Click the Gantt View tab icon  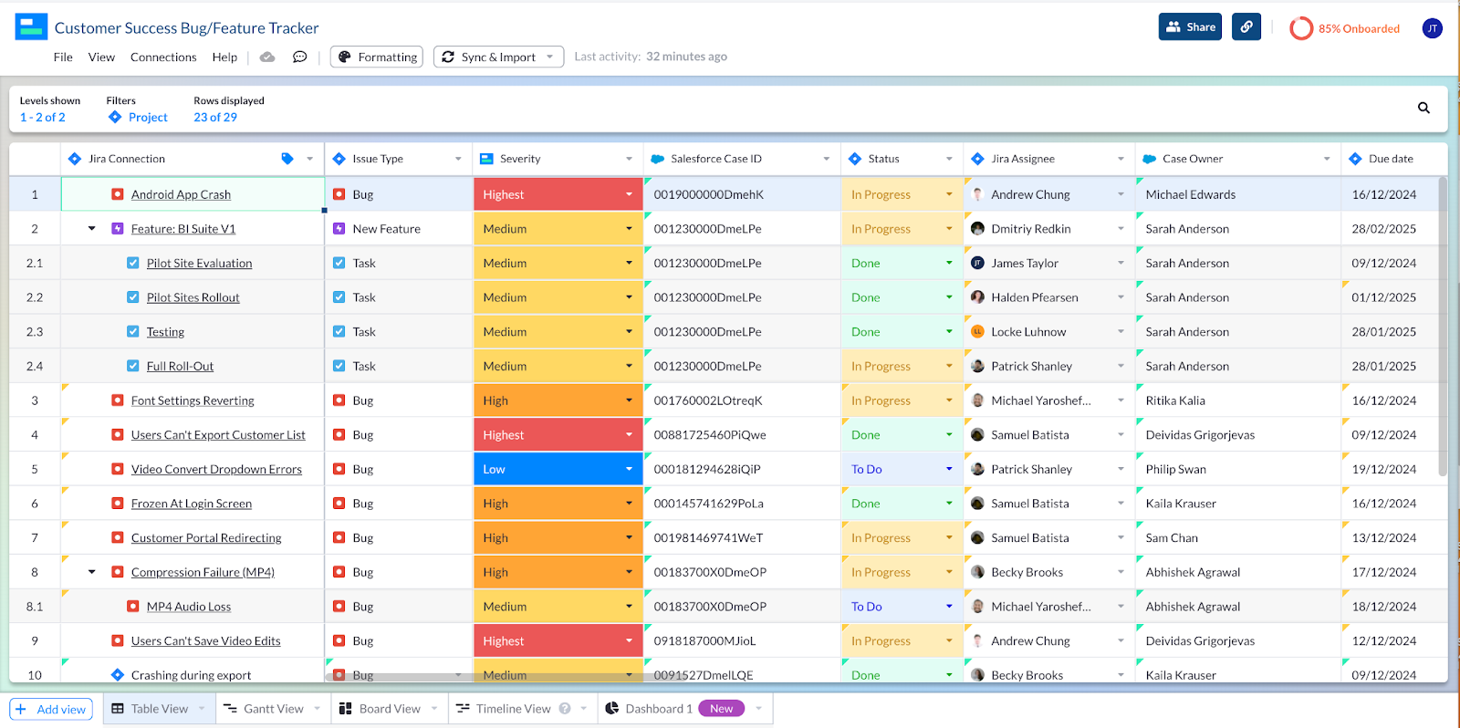[x=230, y=709]
